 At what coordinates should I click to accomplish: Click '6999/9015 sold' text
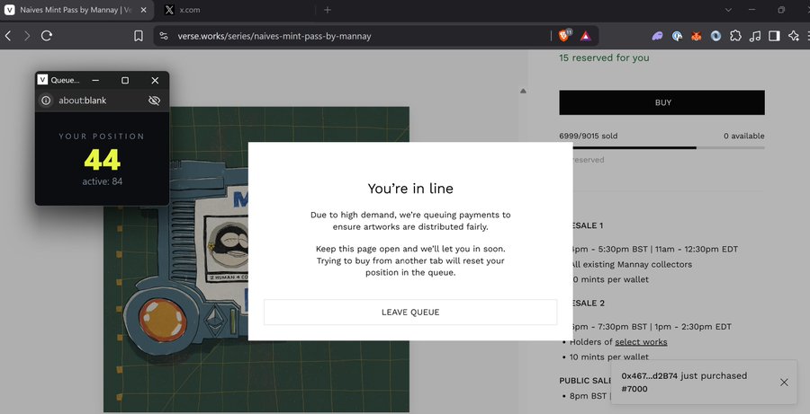point(588,137)
